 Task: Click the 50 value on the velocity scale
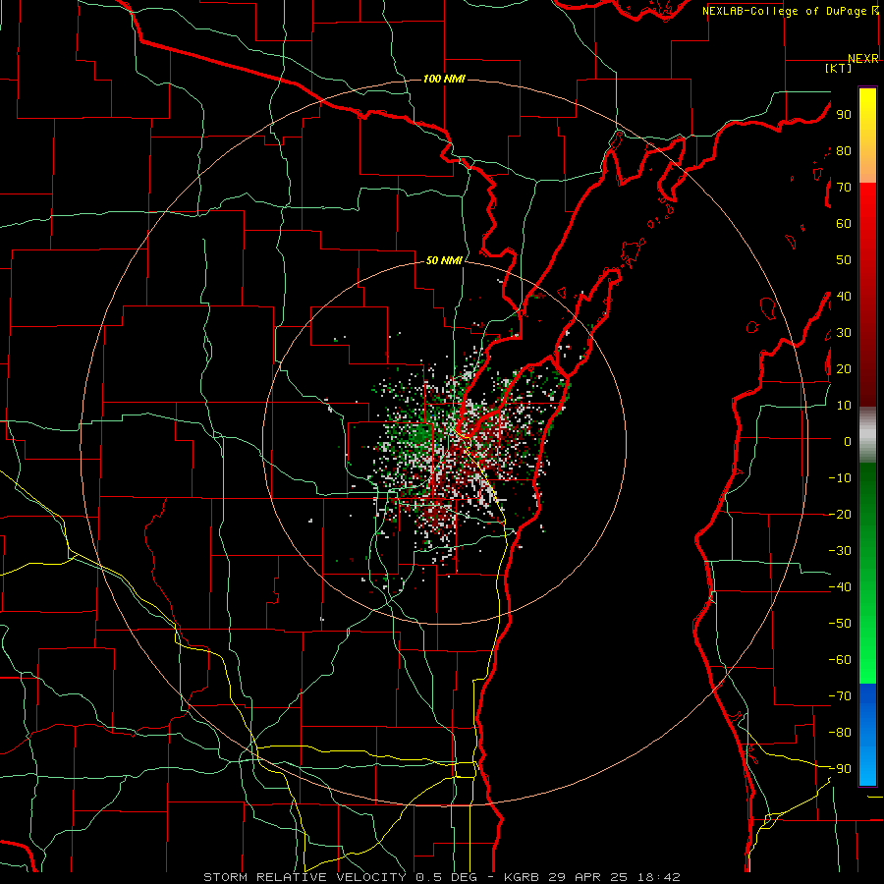point(844,260)
